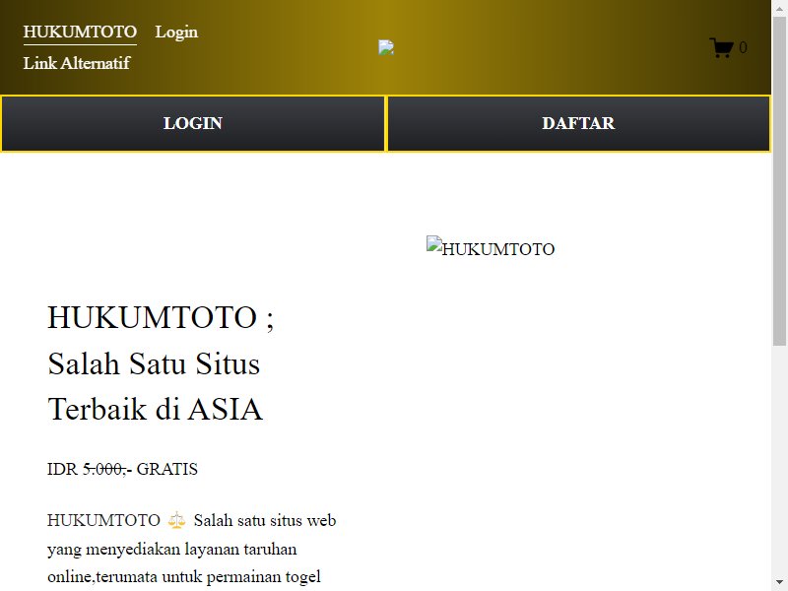
Task: Click the heading line "Terbaik di ASIA"
Action: [156, 409]
